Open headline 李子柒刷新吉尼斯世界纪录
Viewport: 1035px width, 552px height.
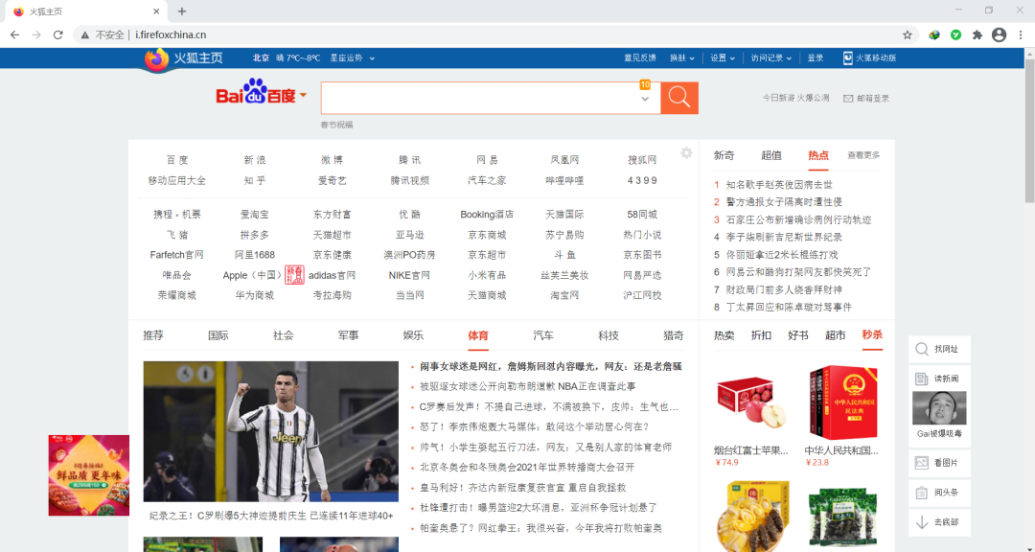(x=784, y=237)
